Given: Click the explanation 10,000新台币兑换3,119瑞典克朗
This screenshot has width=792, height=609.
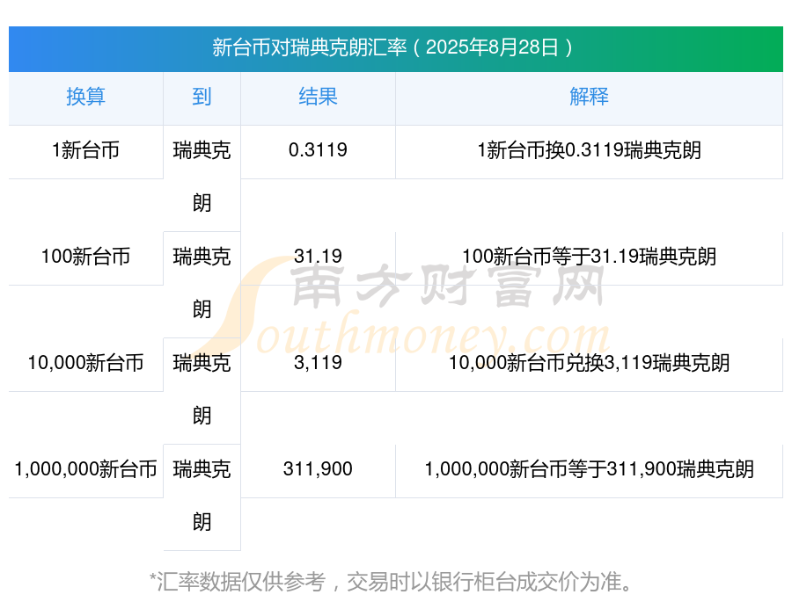Looking at the screenshot, I should [589, 363].
